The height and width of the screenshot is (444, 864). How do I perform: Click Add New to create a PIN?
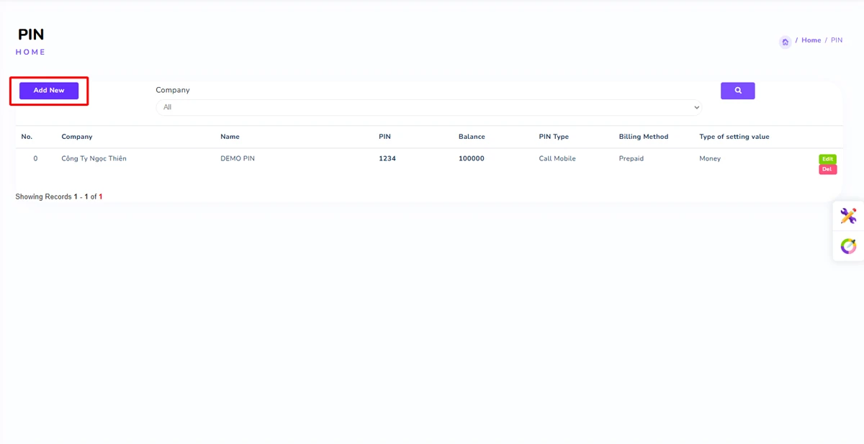point(49,91)
